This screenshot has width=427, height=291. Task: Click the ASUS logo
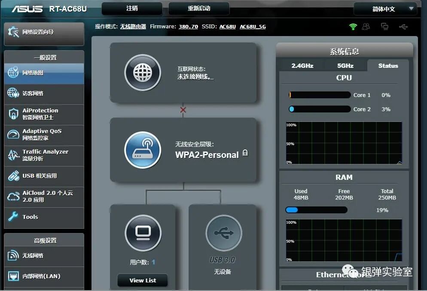pos(27,9)
